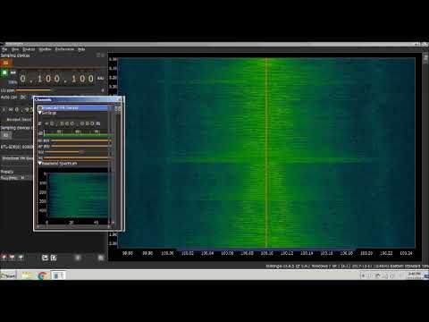Select the orange R0 device tab

(x=5, y=63)
